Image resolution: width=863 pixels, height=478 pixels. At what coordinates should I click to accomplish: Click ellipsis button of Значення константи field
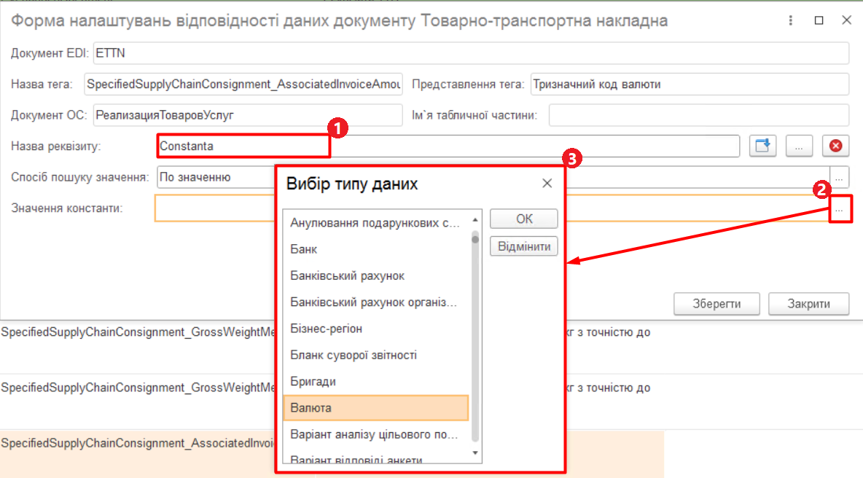tap(840, 210)
